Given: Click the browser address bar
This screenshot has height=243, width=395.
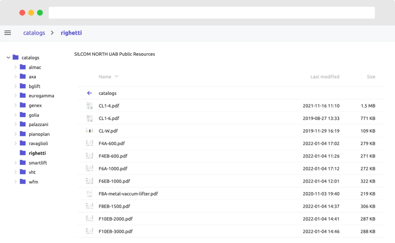Looking at the screenshot, I should click(212, 13).
